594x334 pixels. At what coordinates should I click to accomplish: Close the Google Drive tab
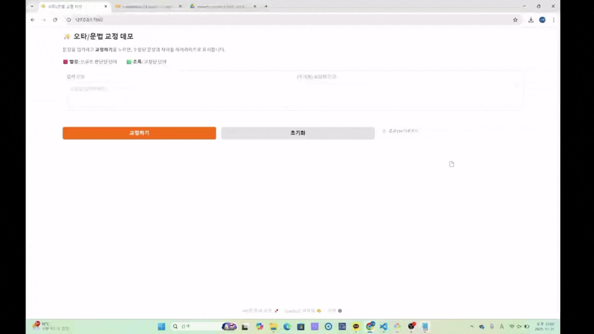pyautogui.click(x=255, y=7)
